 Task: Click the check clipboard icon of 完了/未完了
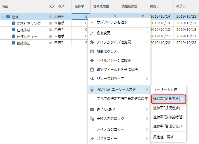92,109
